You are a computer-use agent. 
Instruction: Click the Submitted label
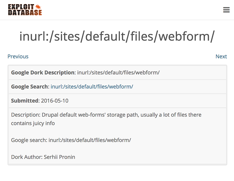tap(25, 101)
